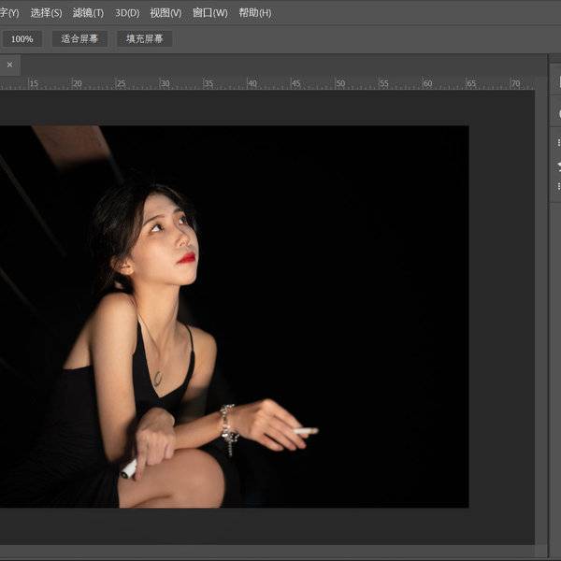The height and width of the screenshot is (561, 561).
Task: Open the 选择(S) menu
Action: click(x=46, y=13)
